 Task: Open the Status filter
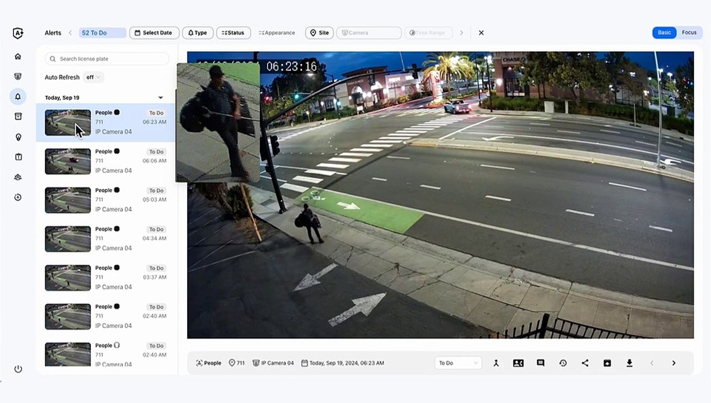point(233,33)
